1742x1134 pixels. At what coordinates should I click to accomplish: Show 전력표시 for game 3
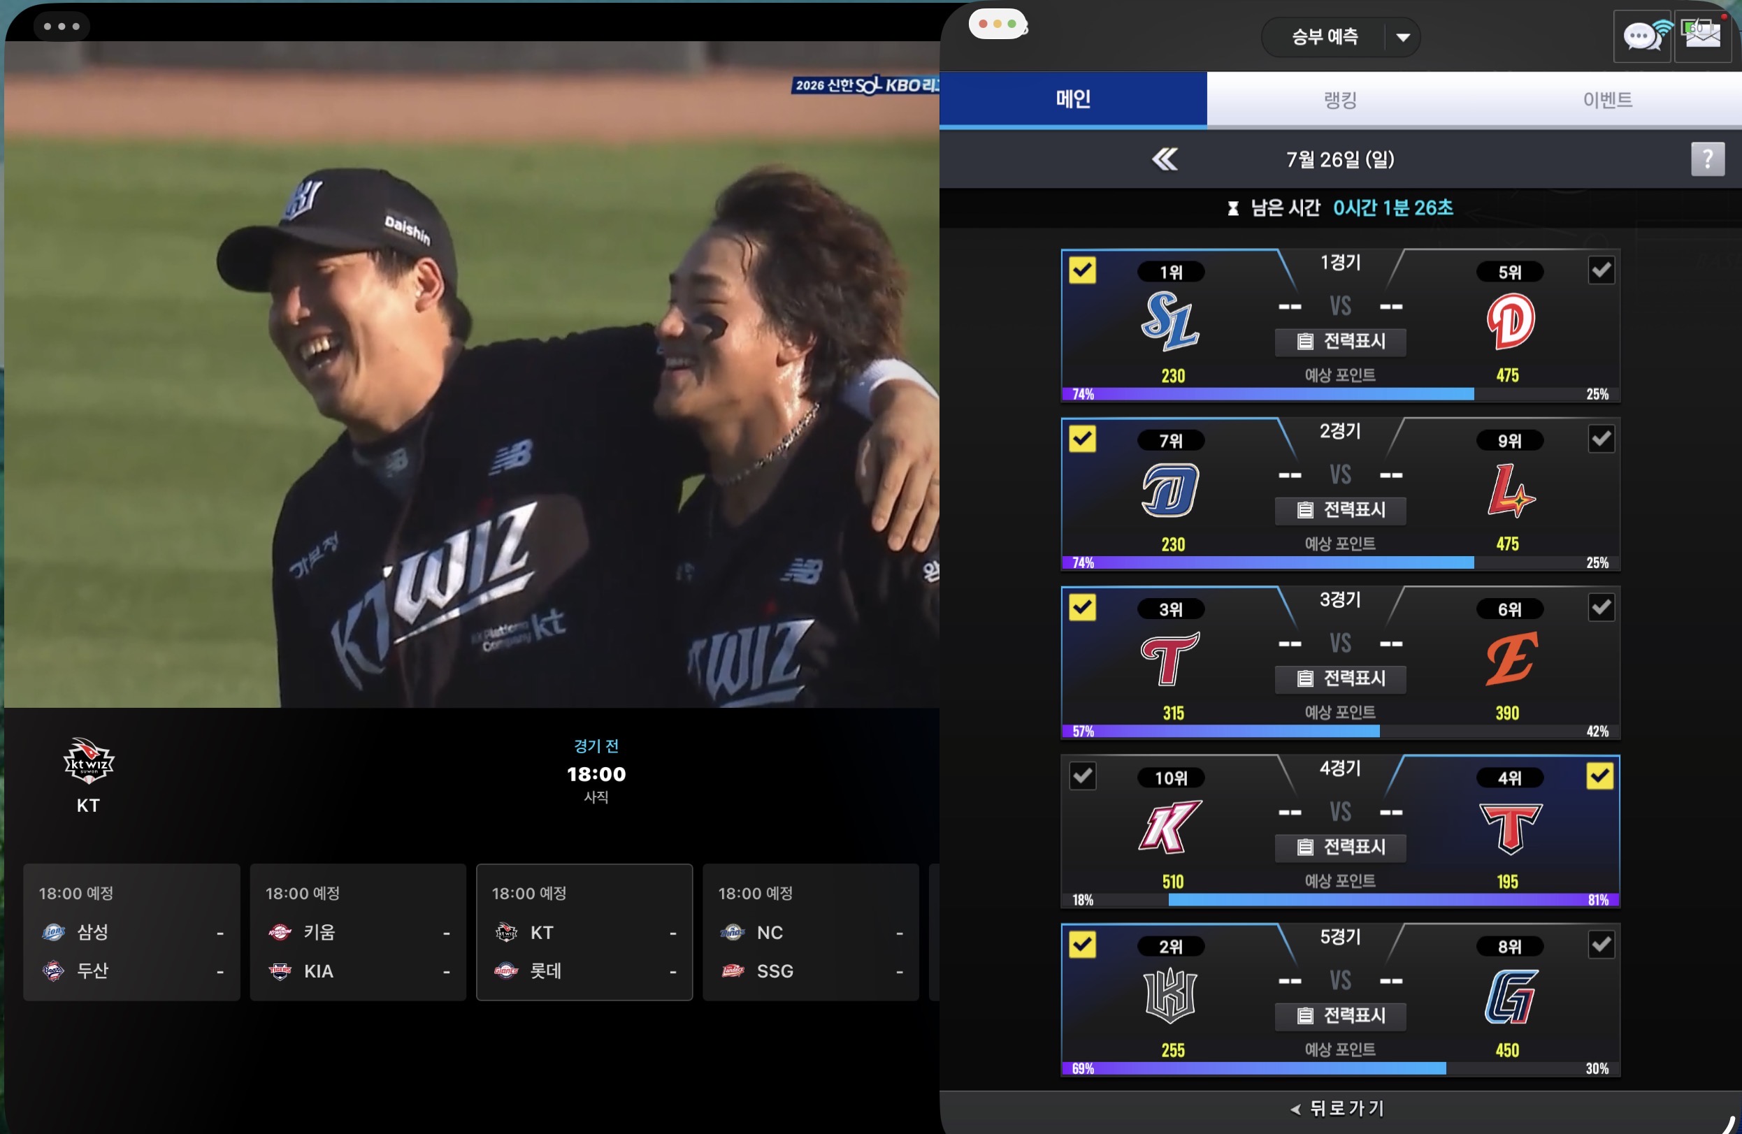pos(1340,679)
